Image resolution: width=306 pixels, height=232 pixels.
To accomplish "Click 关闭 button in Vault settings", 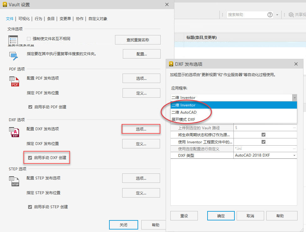I will [123, 225].
